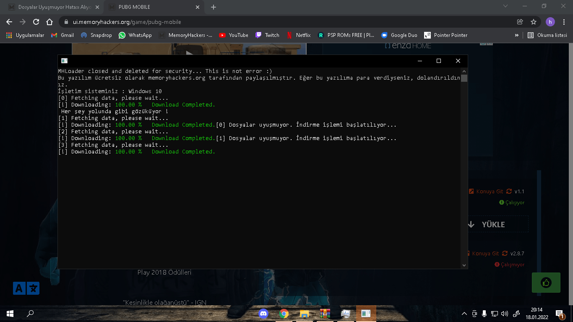The image size is (573, 322).
Task: Expand the bookmarks overflow chevron
Action: [517, 35]
